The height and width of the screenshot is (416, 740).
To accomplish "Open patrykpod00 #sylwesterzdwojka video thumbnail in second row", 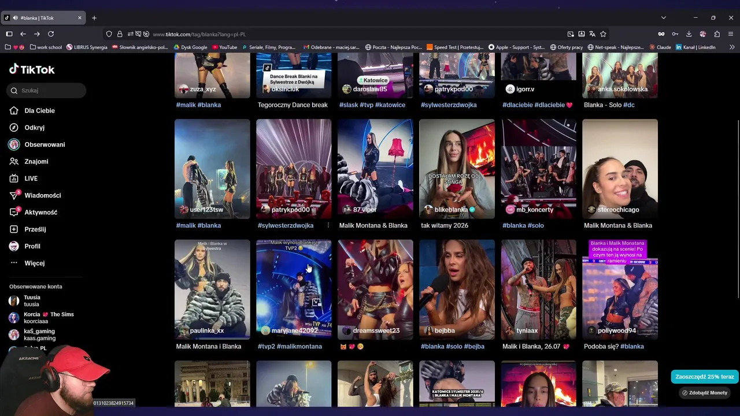I will (x=294, y=169).
